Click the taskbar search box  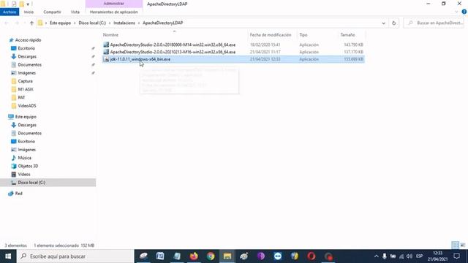[75, 256]
